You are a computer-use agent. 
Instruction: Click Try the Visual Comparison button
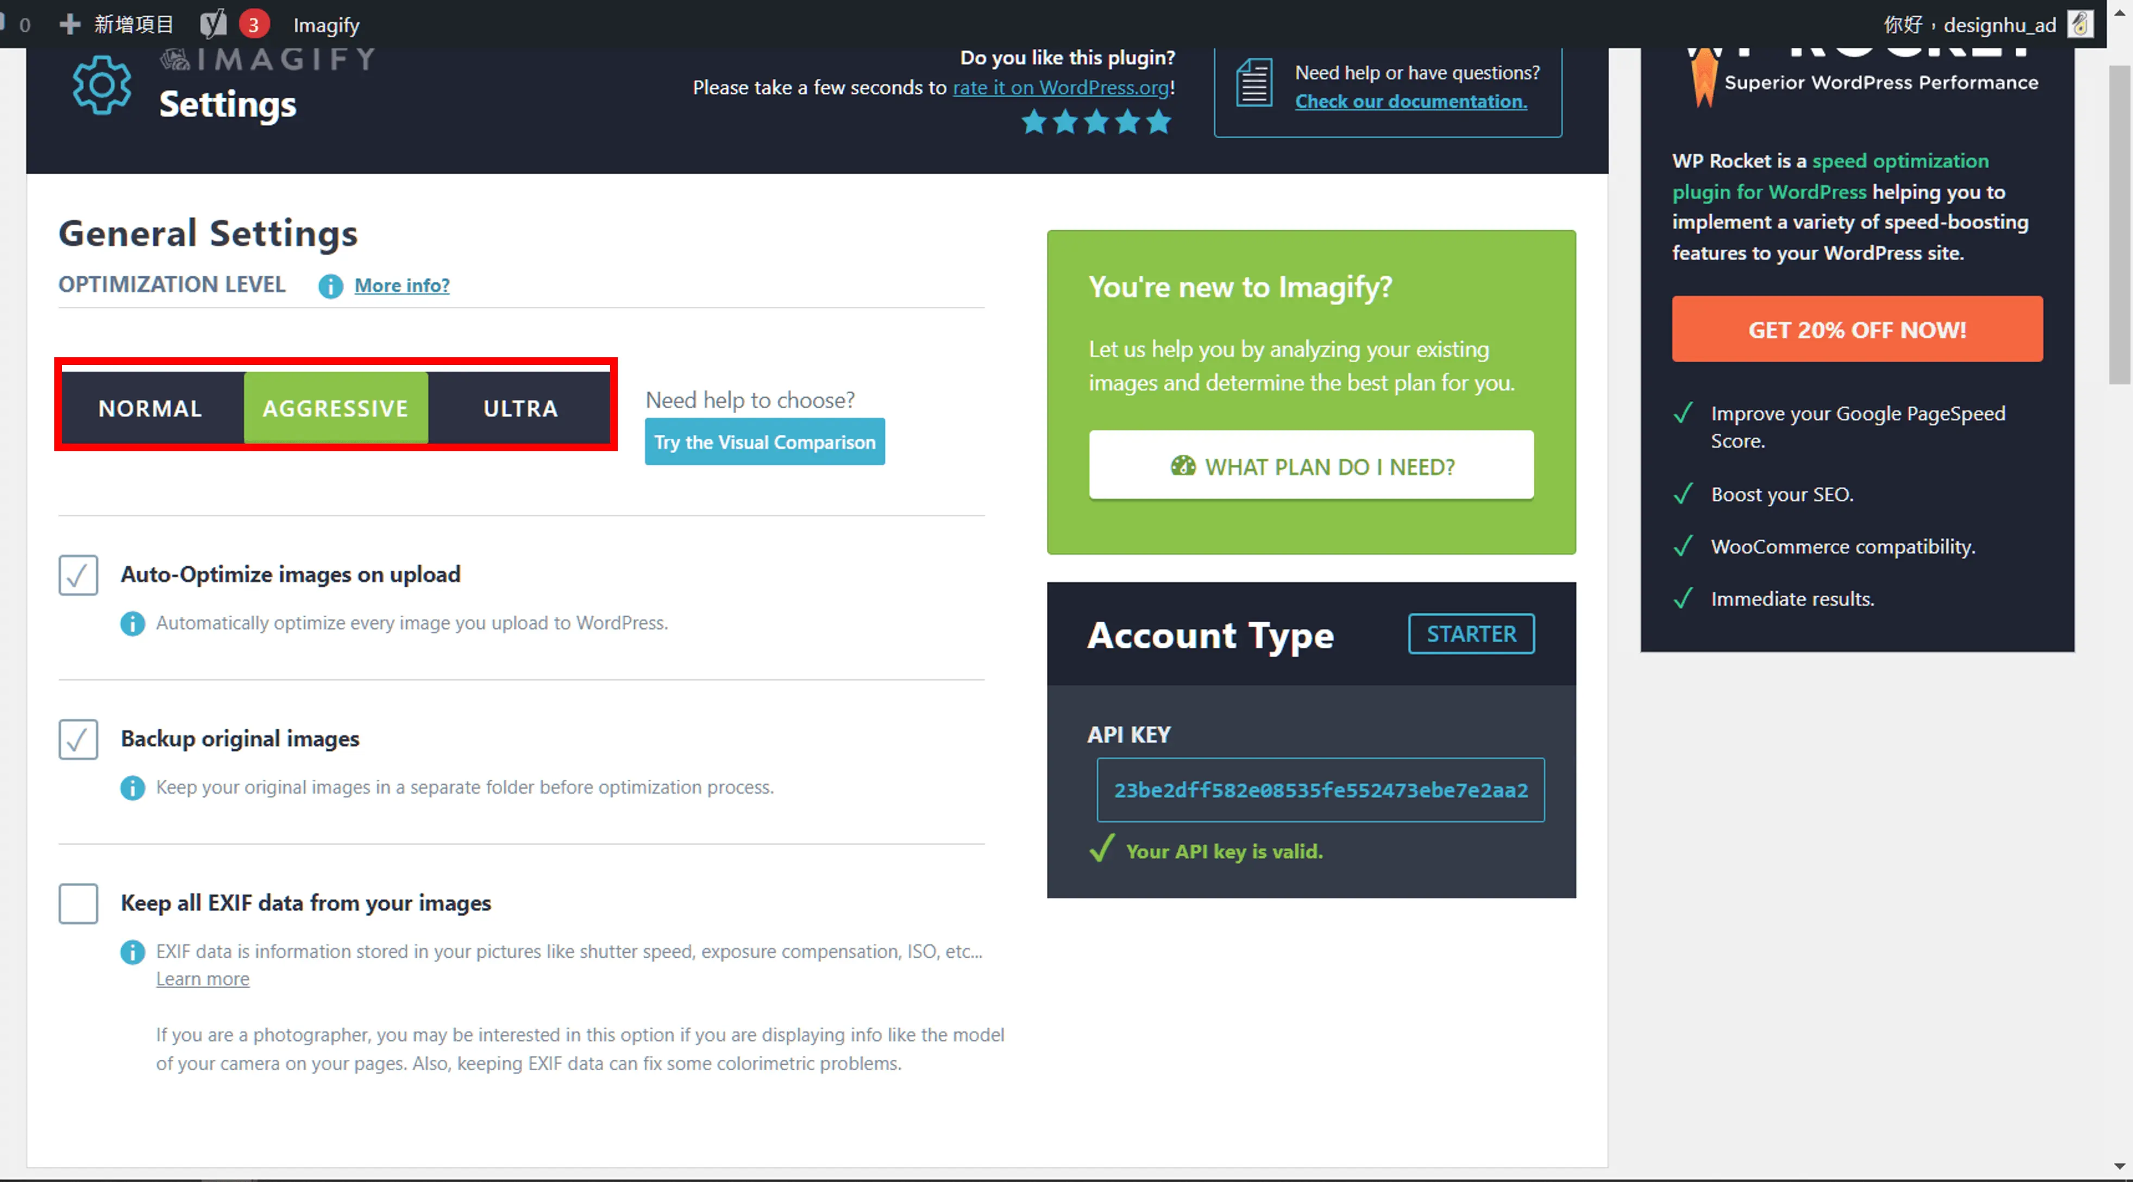[765, 442]
